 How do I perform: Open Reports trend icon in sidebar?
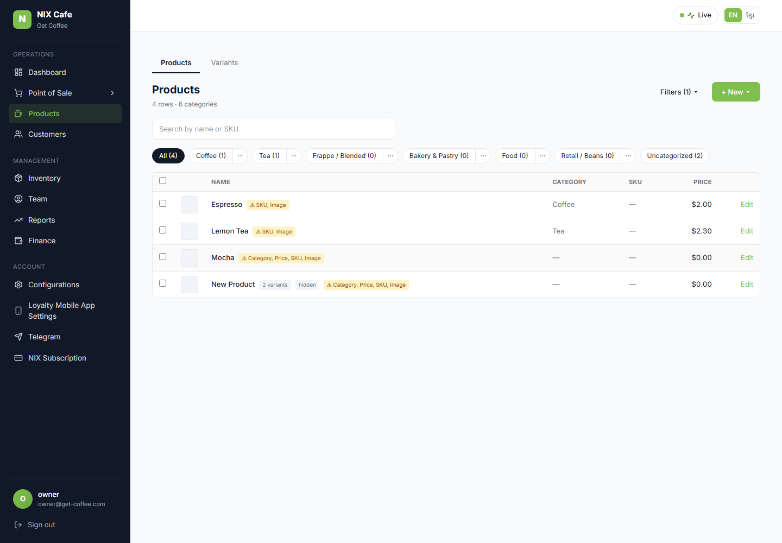[x=18, y=220]
